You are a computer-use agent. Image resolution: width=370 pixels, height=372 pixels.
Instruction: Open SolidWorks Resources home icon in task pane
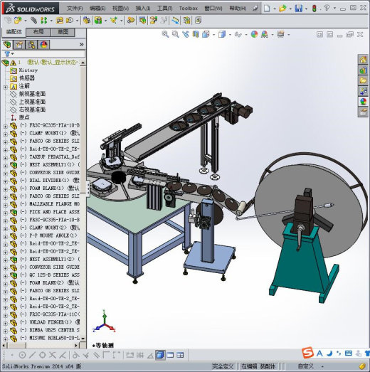click(363, 60)
